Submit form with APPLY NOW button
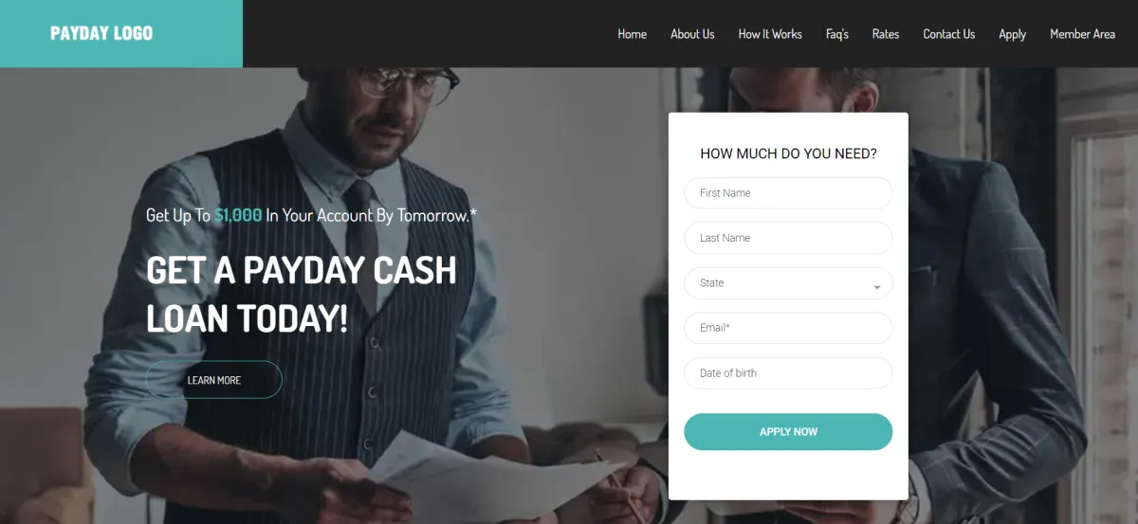 coord(788,432)
